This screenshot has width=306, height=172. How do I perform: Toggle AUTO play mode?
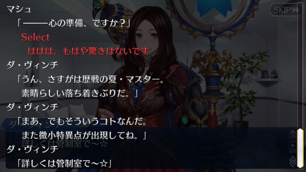pyautogui.click(x=293, y=147)
